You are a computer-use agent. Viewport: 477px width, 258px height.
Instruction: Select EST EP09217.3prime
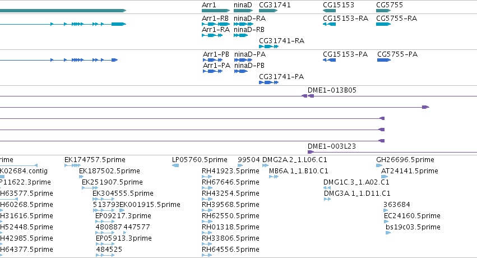123,216
